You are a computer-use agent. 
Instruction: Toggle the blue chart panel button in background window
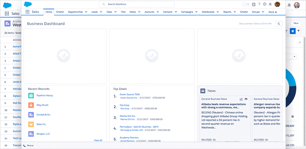pyautogui.click(x=293, y=31)
